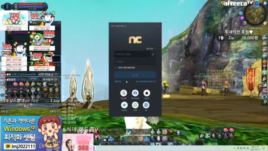Close the NC Launcher 2 window
The height and width of the screenshot is (151, 268).
tap(159, 26)
